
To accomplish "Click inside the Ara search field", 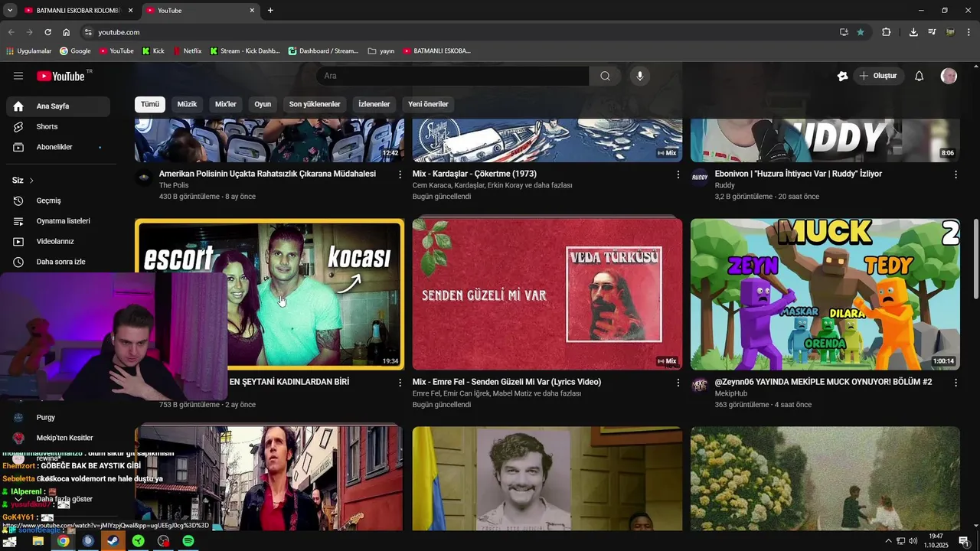I will tap(452, 76).
